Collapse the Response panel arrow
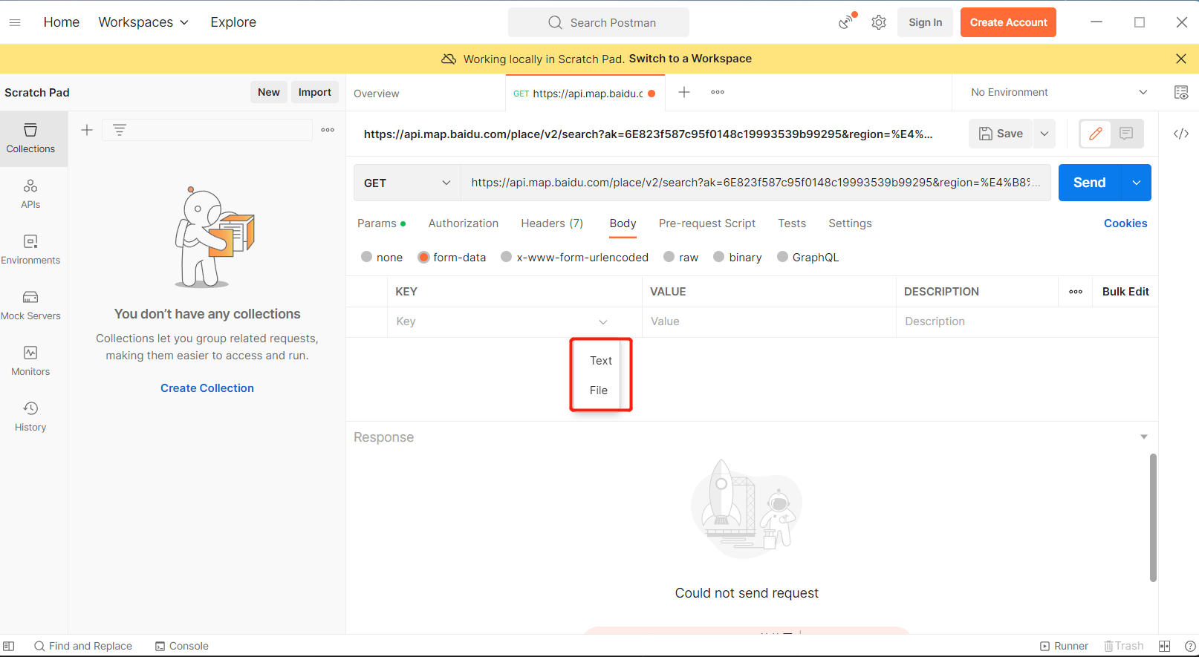Screen dimensions: 1199x657 coord(1144,437)
